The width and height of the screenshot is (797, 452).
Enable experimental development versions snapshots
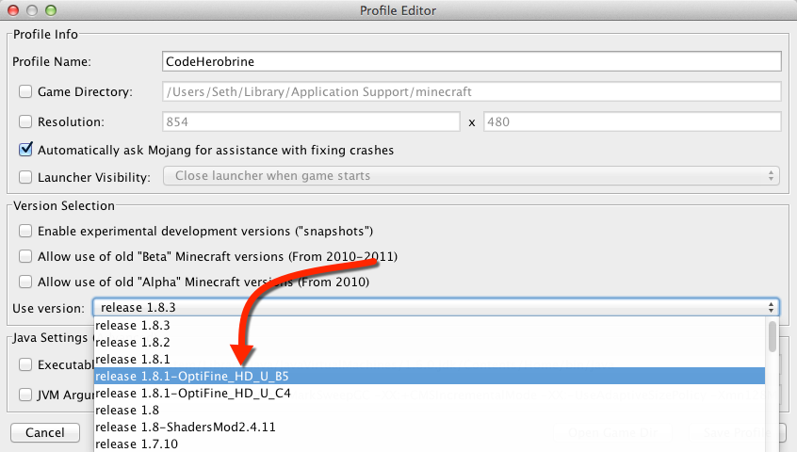25,231
